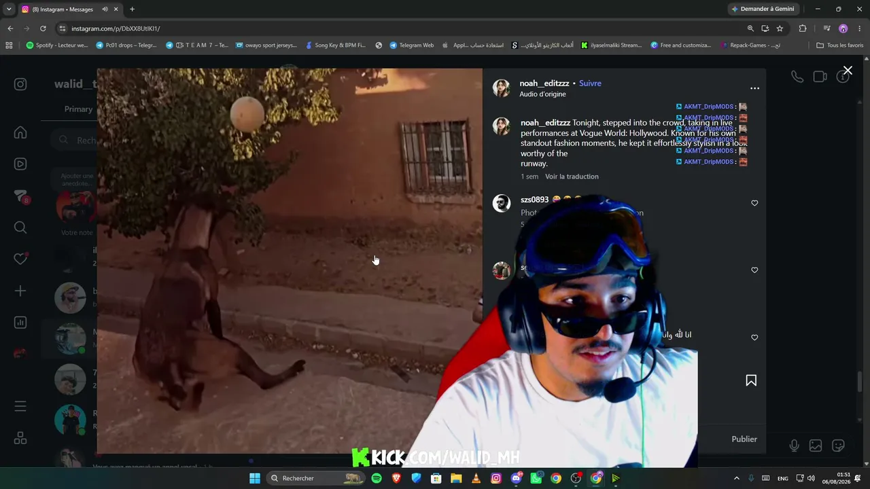Open the Chrome three-dot menu

point(860,29)
